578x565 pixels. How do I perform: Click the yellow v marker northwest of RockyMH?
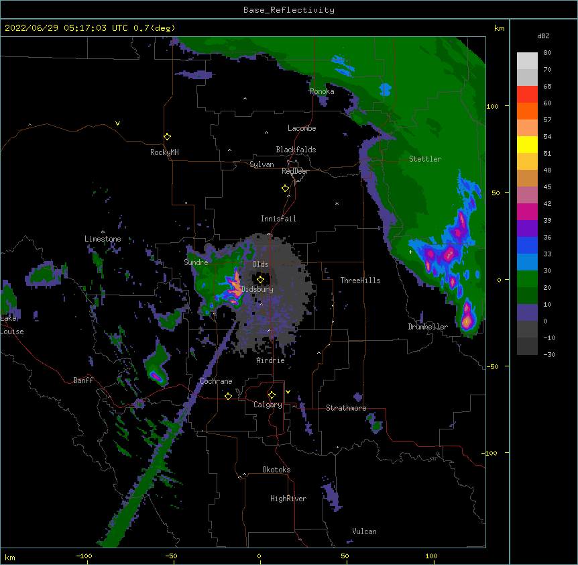click(x=117, y=123)
